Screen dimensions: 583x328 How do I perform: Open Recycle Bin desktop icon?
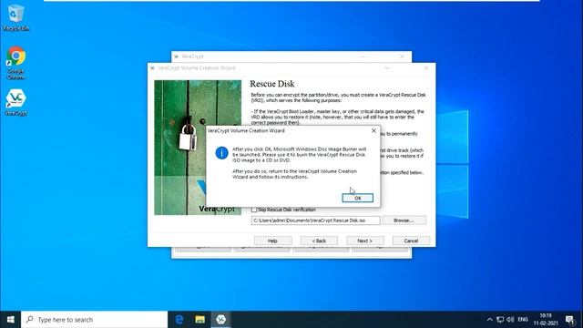(x=15, y=18)
